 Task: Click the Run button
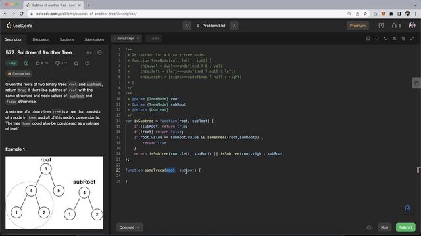click(384, 227)
